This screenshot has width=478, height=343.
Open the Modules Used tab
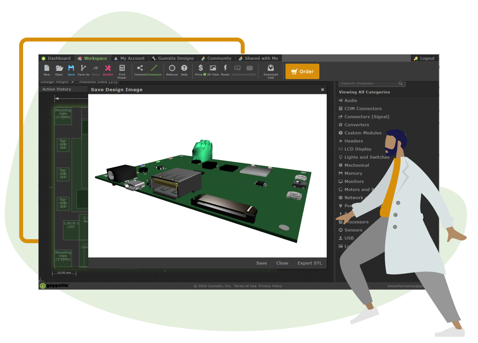[x=98, y=82]
